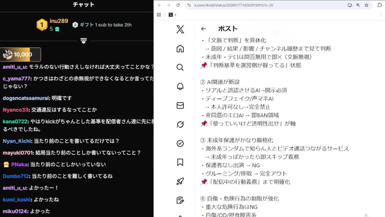The width and height of the screenshot is (385, 217).
Task: Bookmark this page with the star icon
Action: coord(366,5)
